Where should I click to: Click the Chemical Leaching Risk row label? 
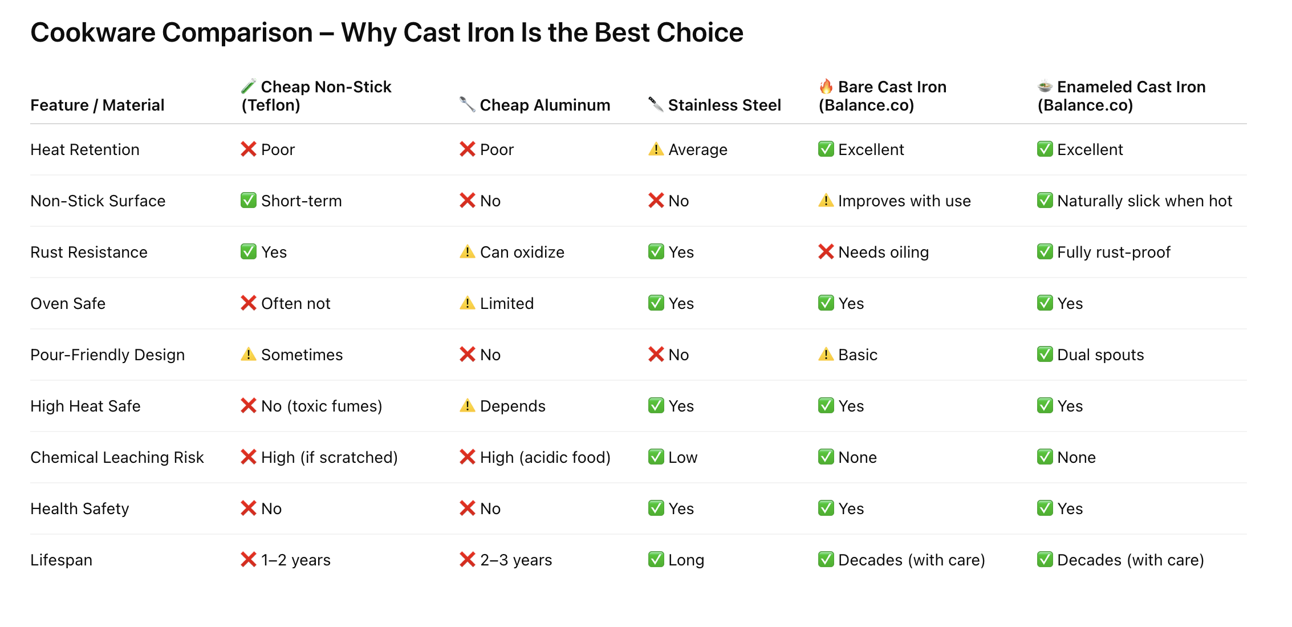pyautogui.click(x=117, y=457)
